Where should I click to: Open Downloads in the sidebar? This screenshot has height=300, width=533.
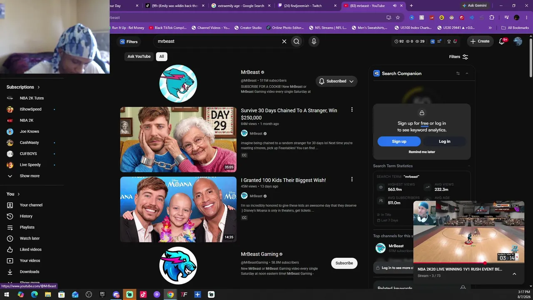(x=30, y=272)
